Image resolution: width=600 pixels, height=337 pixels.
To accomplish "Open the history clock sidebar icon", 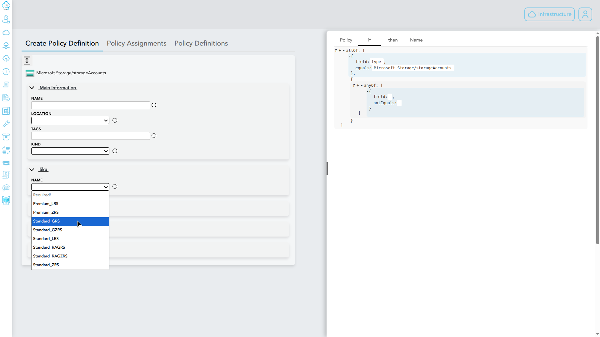I will pos(6,71).
